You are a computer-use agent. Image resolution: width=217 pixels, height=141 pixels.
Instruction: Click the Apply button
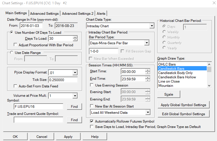[x=68, y=136]
